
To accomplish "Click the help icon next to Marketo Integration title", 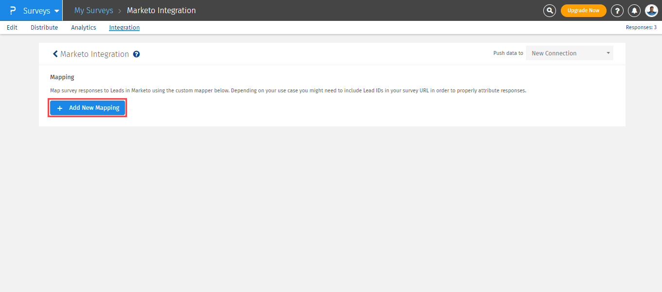I will click(137, 54).
